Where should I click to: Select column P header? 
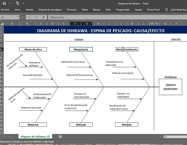pos(176,23)
